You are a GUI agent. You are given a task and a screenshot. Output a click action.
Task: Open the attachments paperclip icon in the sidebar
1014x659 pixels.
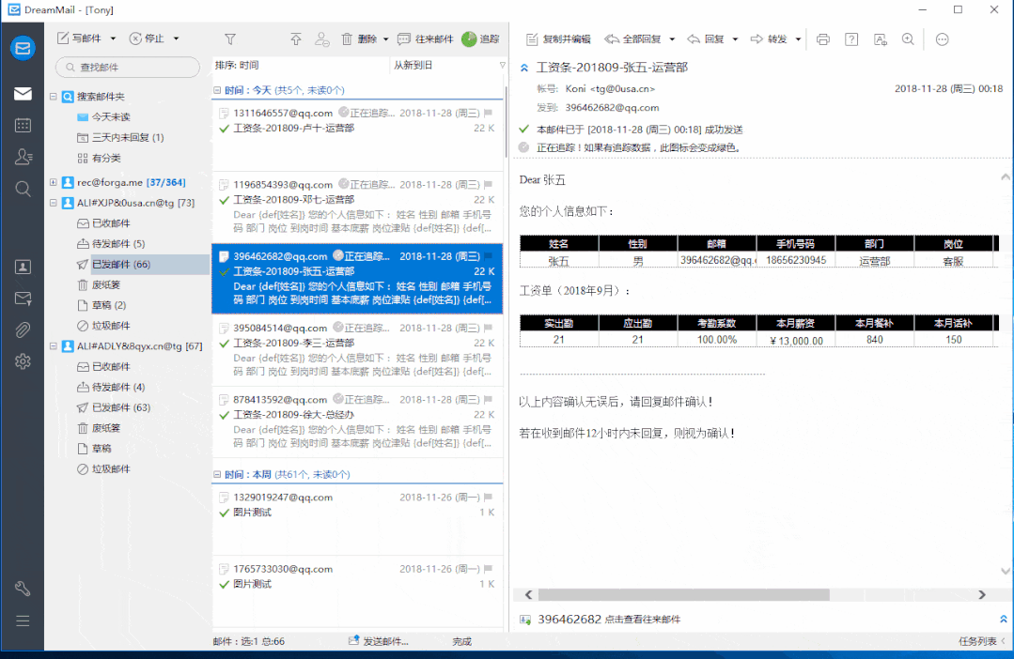pos(23,330)
